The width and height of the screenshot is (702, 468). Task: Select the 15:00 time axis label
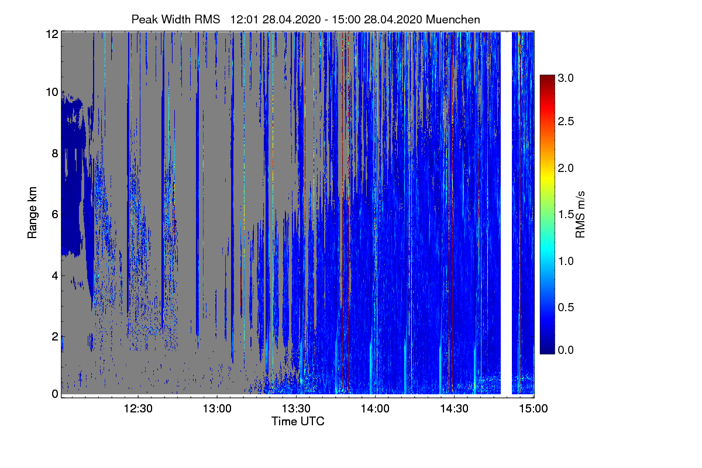coord(534,409)
